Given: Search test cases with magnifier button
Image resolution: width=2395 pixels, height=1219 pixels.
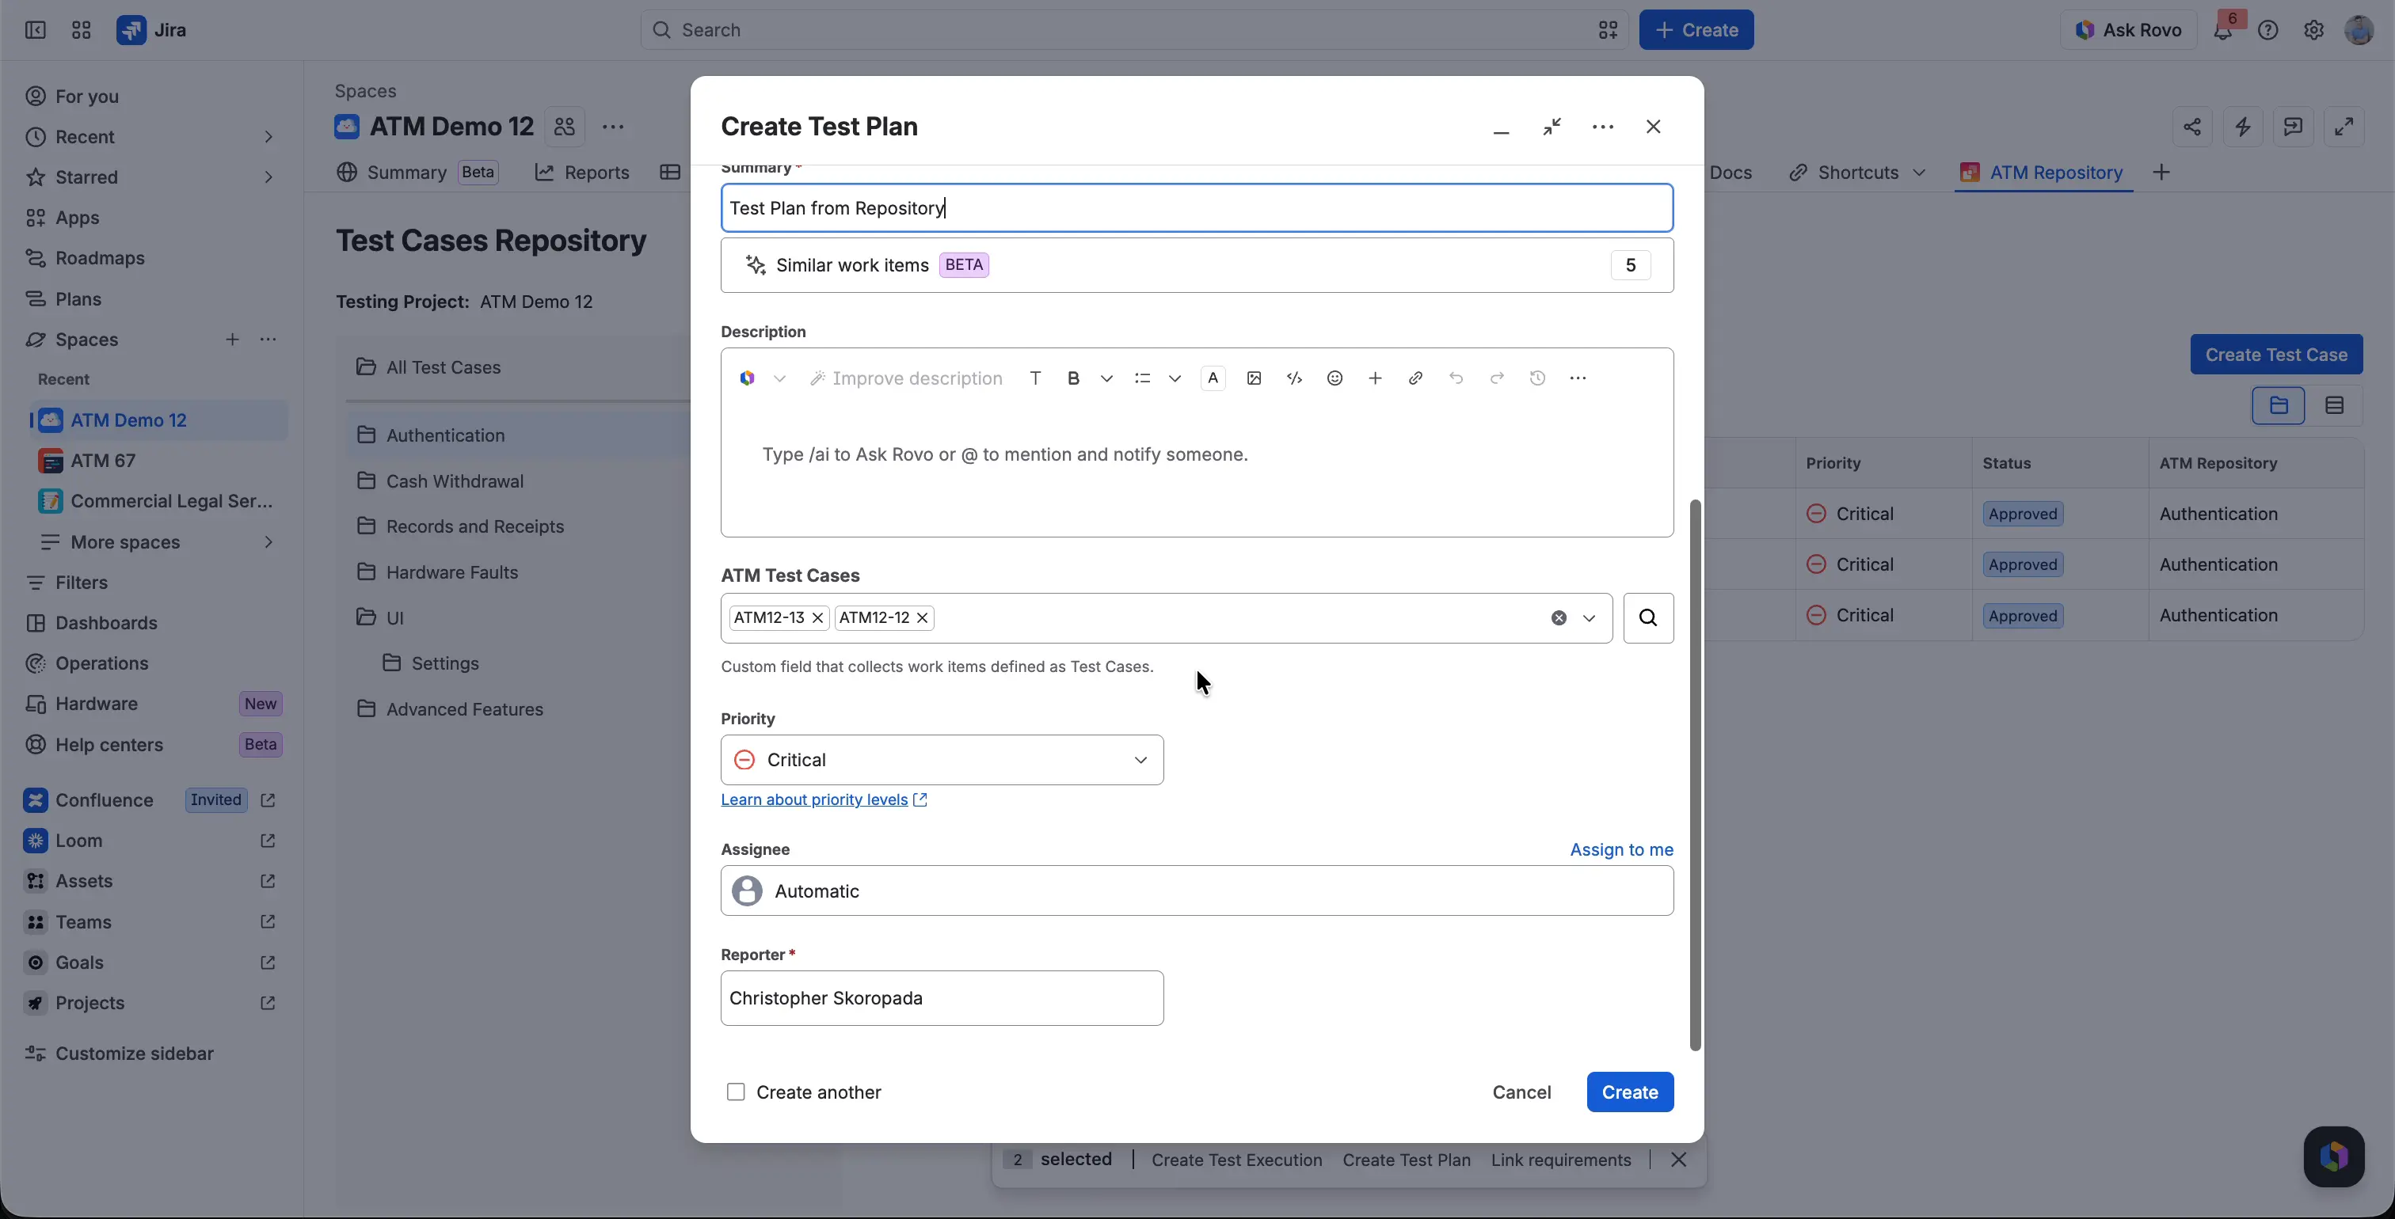Looking at the screenshot, I should point(1648,618).
